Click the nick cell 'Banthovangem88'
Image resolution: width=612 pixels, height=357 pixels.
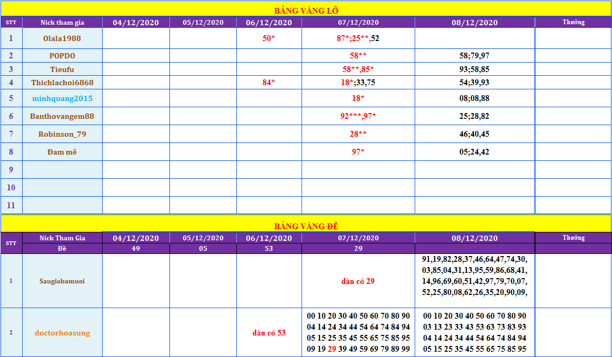[63, 116]
